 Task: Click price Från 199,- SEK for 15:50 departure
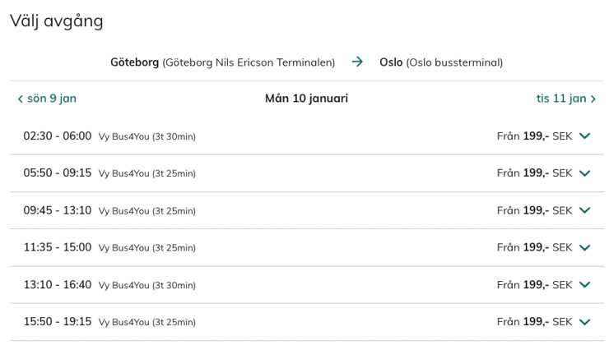[x=534, y=322]
